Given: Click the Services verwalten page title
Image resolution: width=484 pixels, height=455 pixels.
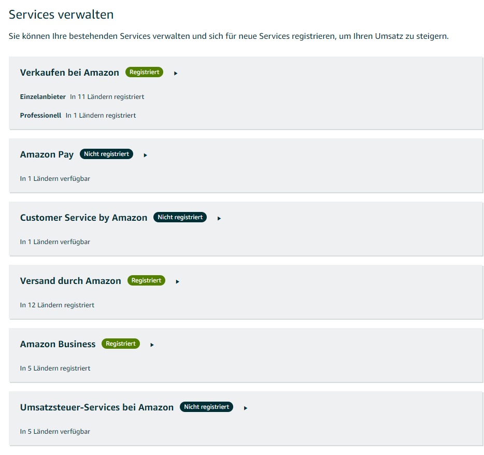Looking at the screenshot, I should click(x=61, y=15).
